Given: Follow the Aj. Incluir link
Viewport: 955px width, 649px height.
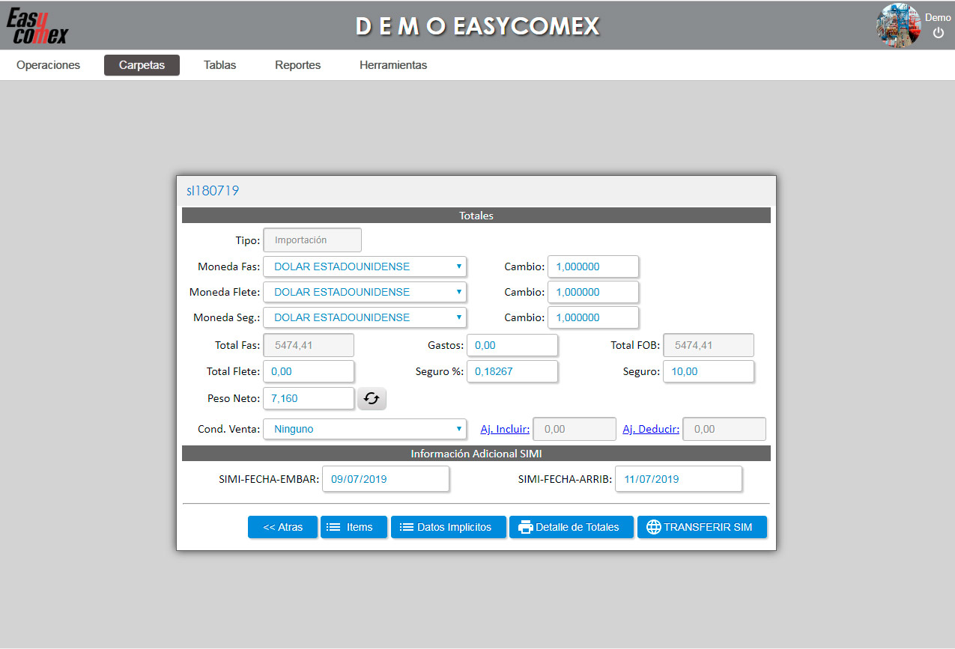Looking at the screenshot, I should (505, 429).
